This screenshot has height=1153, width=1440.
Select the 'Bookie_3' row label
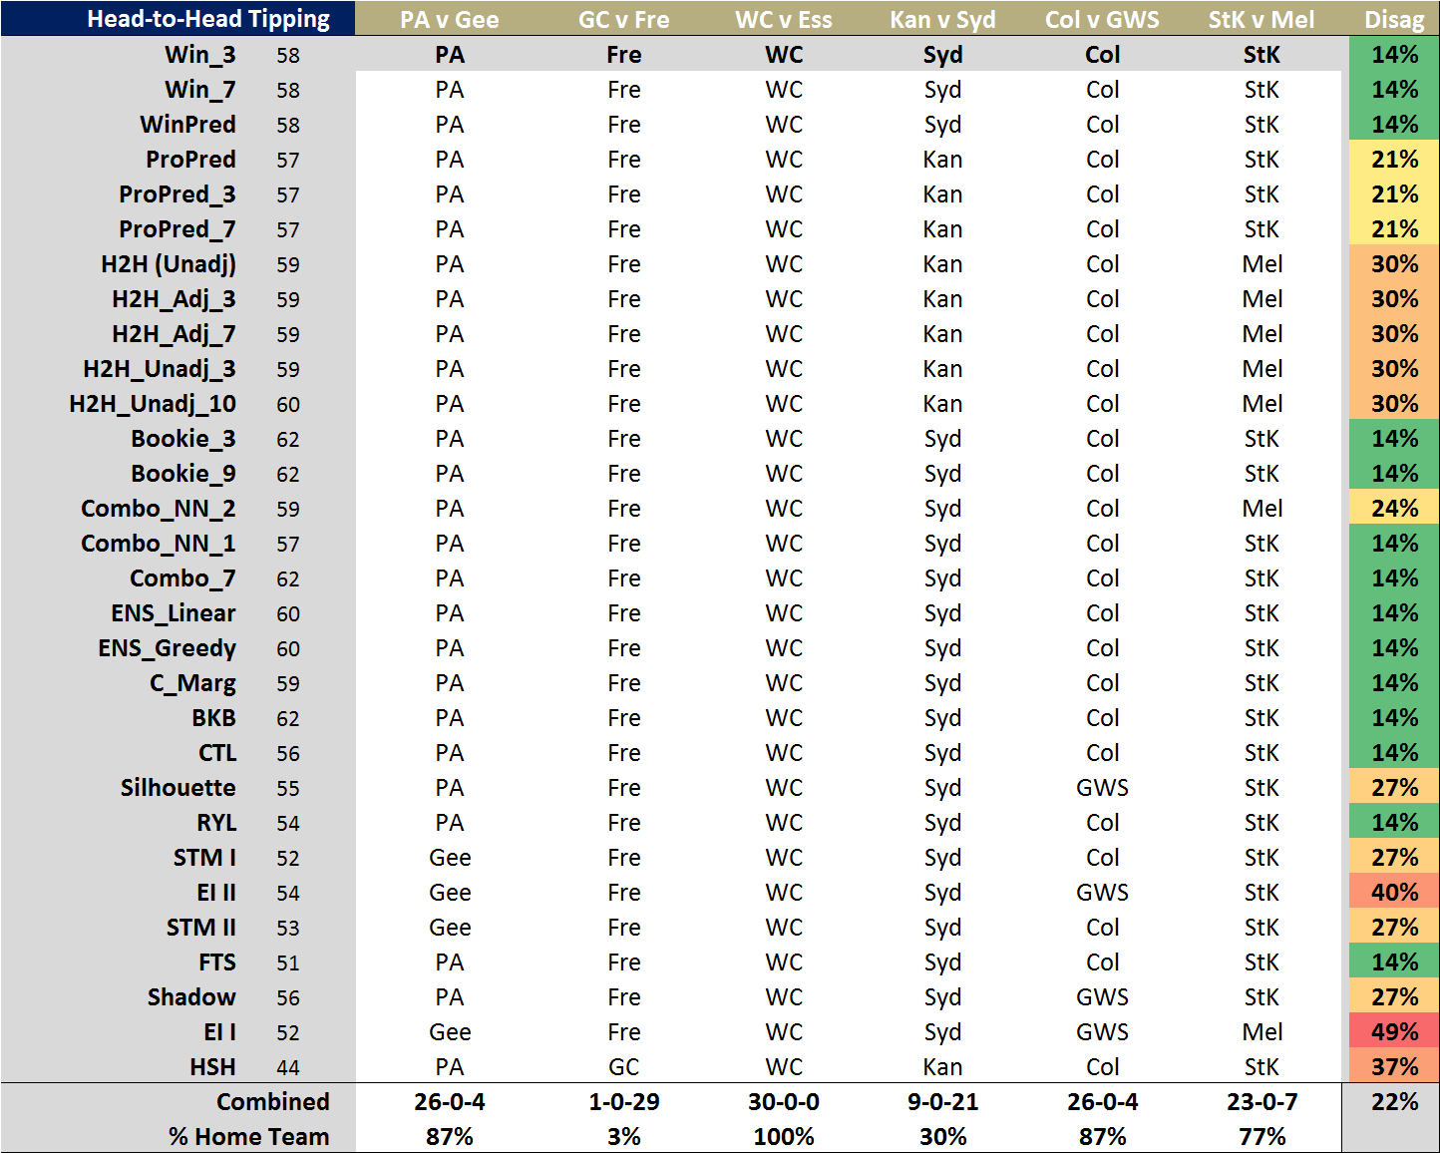[183, 439]
